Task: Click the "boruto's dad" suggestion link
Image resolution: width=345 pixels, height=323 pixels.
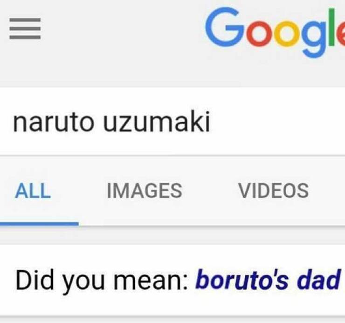Action: coord(268,281)
